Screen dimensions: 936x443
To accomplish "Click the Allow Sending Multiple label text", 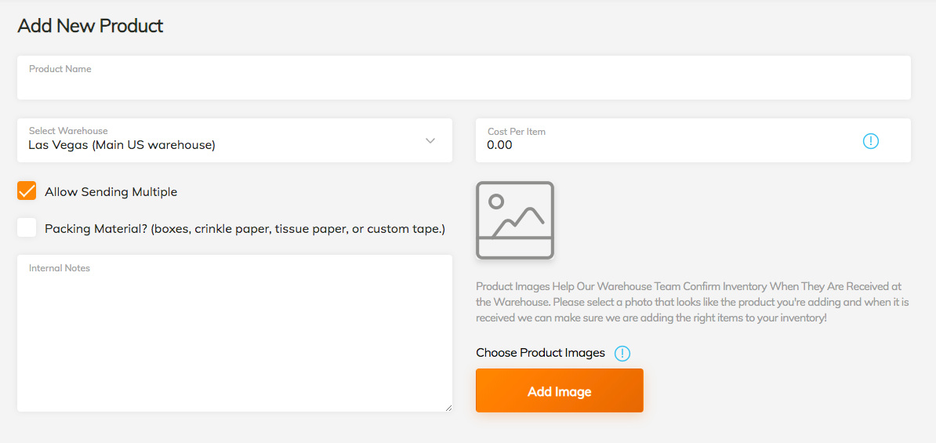I will (111, 192).
